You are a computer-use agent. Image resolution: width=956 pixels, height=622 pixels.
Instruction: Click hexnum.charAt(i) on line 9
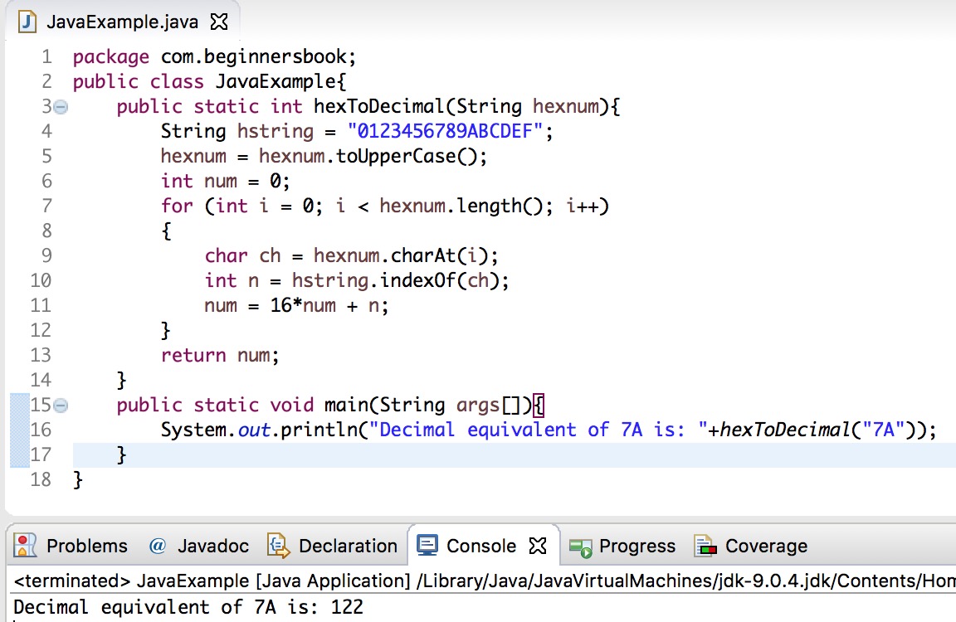[x=401, y=256]
